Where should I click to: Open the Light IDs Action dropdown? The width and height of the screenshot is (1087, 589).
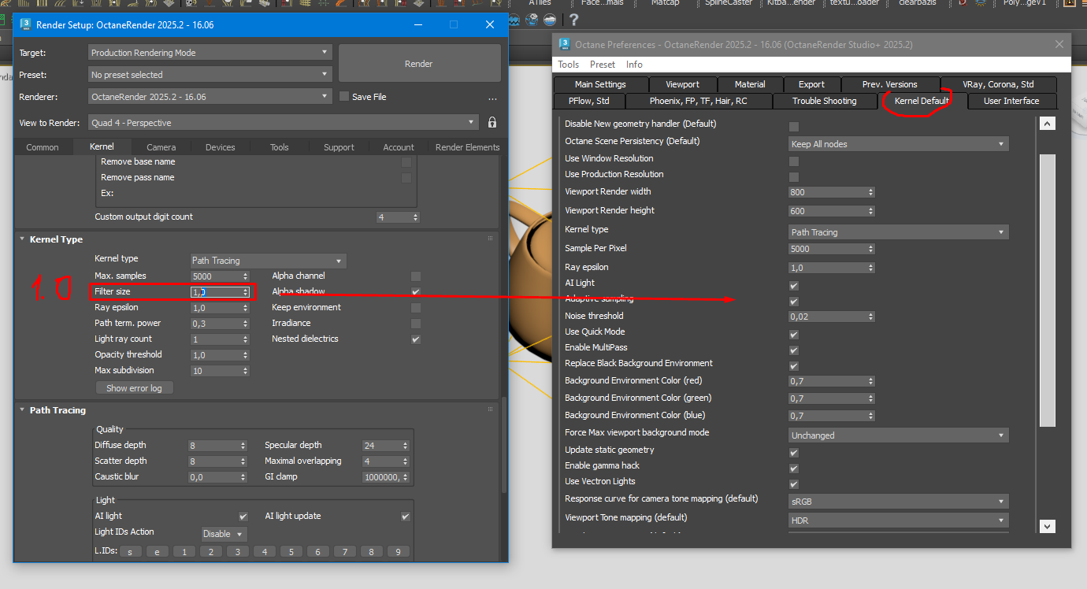click(224, 534)
